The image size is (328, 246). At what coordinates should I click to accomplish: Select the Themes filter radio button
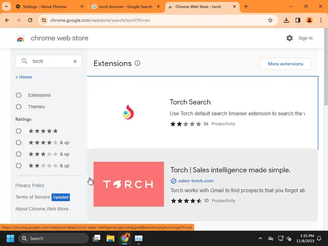(19, 107)
